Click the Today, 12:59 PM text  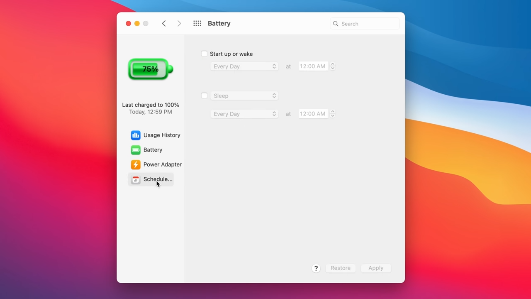pyautogui.click(x=151, y=112)
